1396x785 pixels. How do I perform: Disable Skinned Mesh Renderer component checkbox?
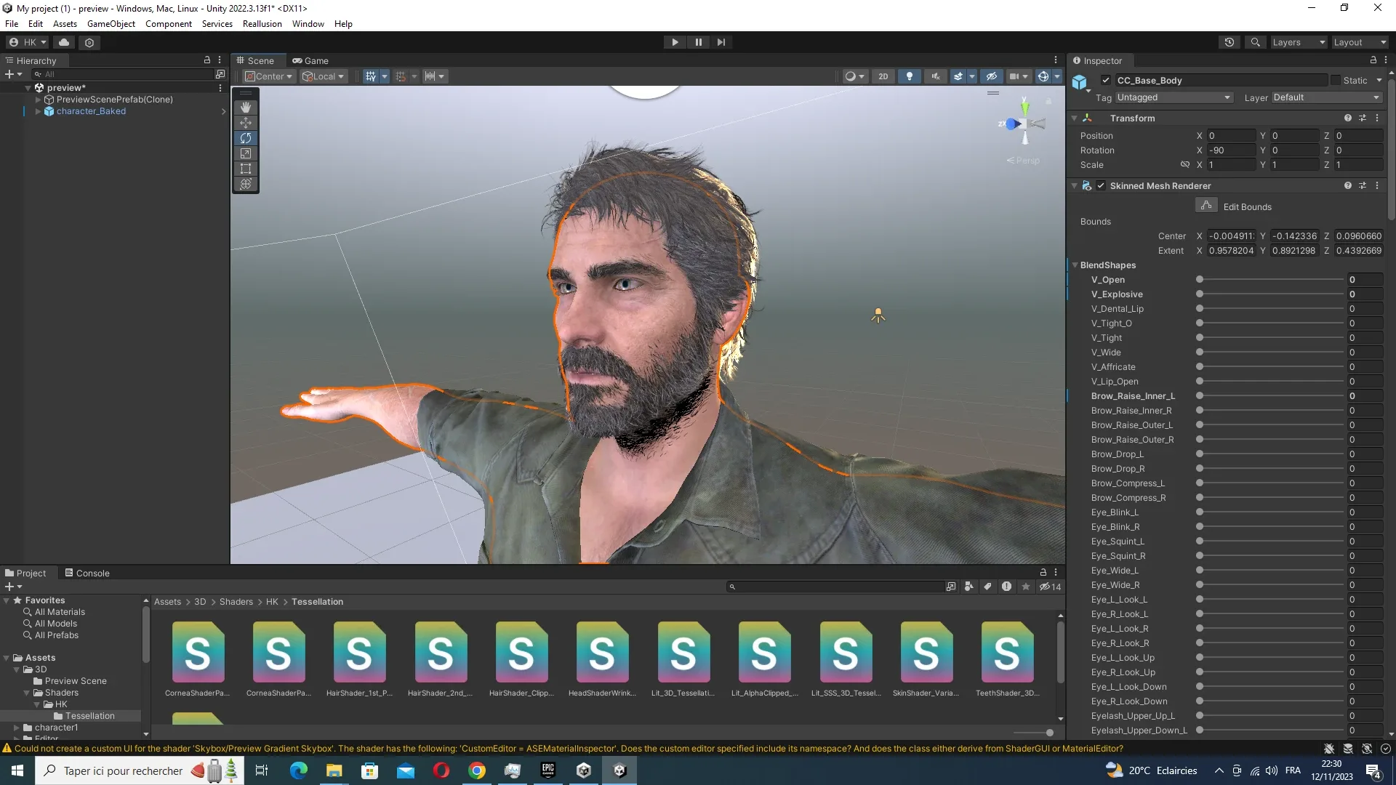coord(1101,186)
